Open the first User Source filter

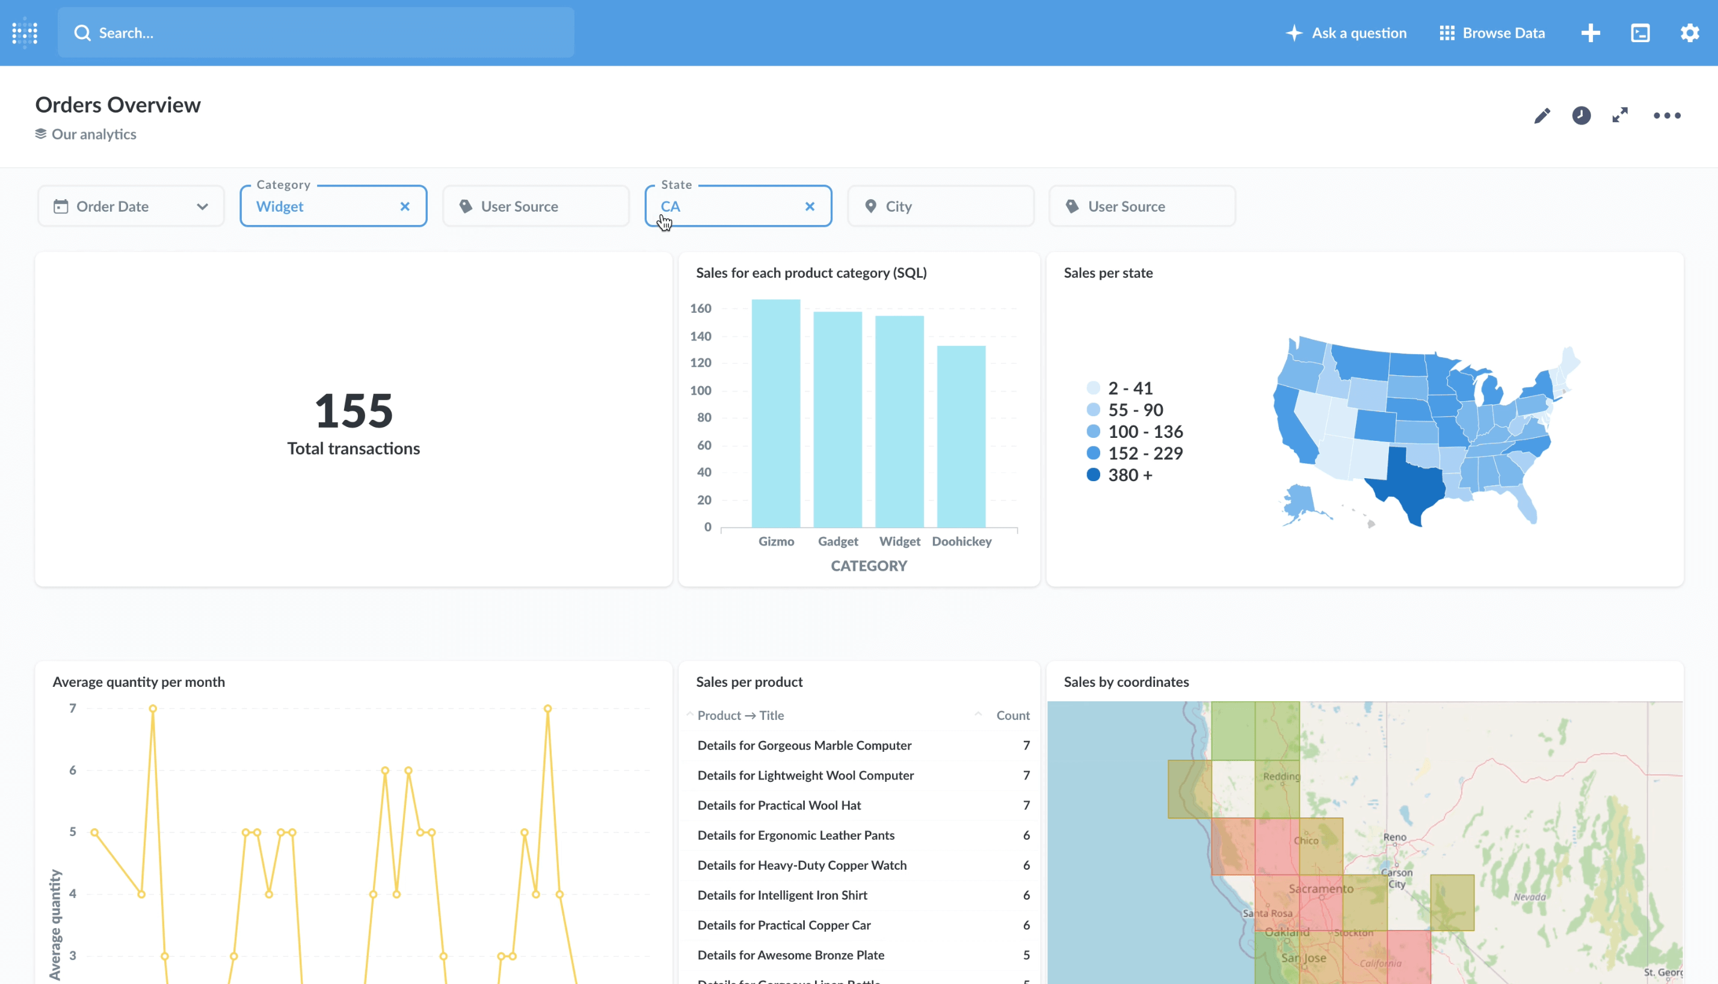pos(536,206)
